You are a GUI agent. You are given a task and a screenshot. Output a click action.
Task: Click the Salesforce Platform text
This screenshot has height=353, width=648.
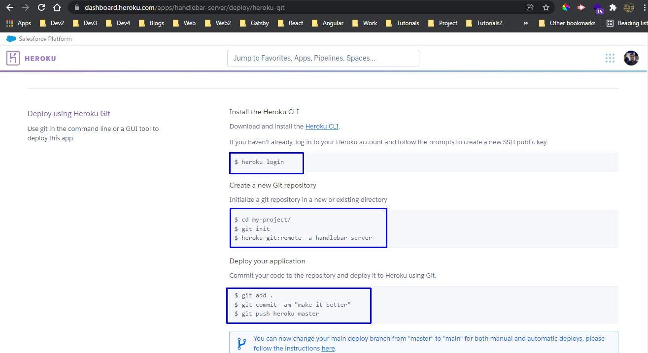(x=45, y=39)
